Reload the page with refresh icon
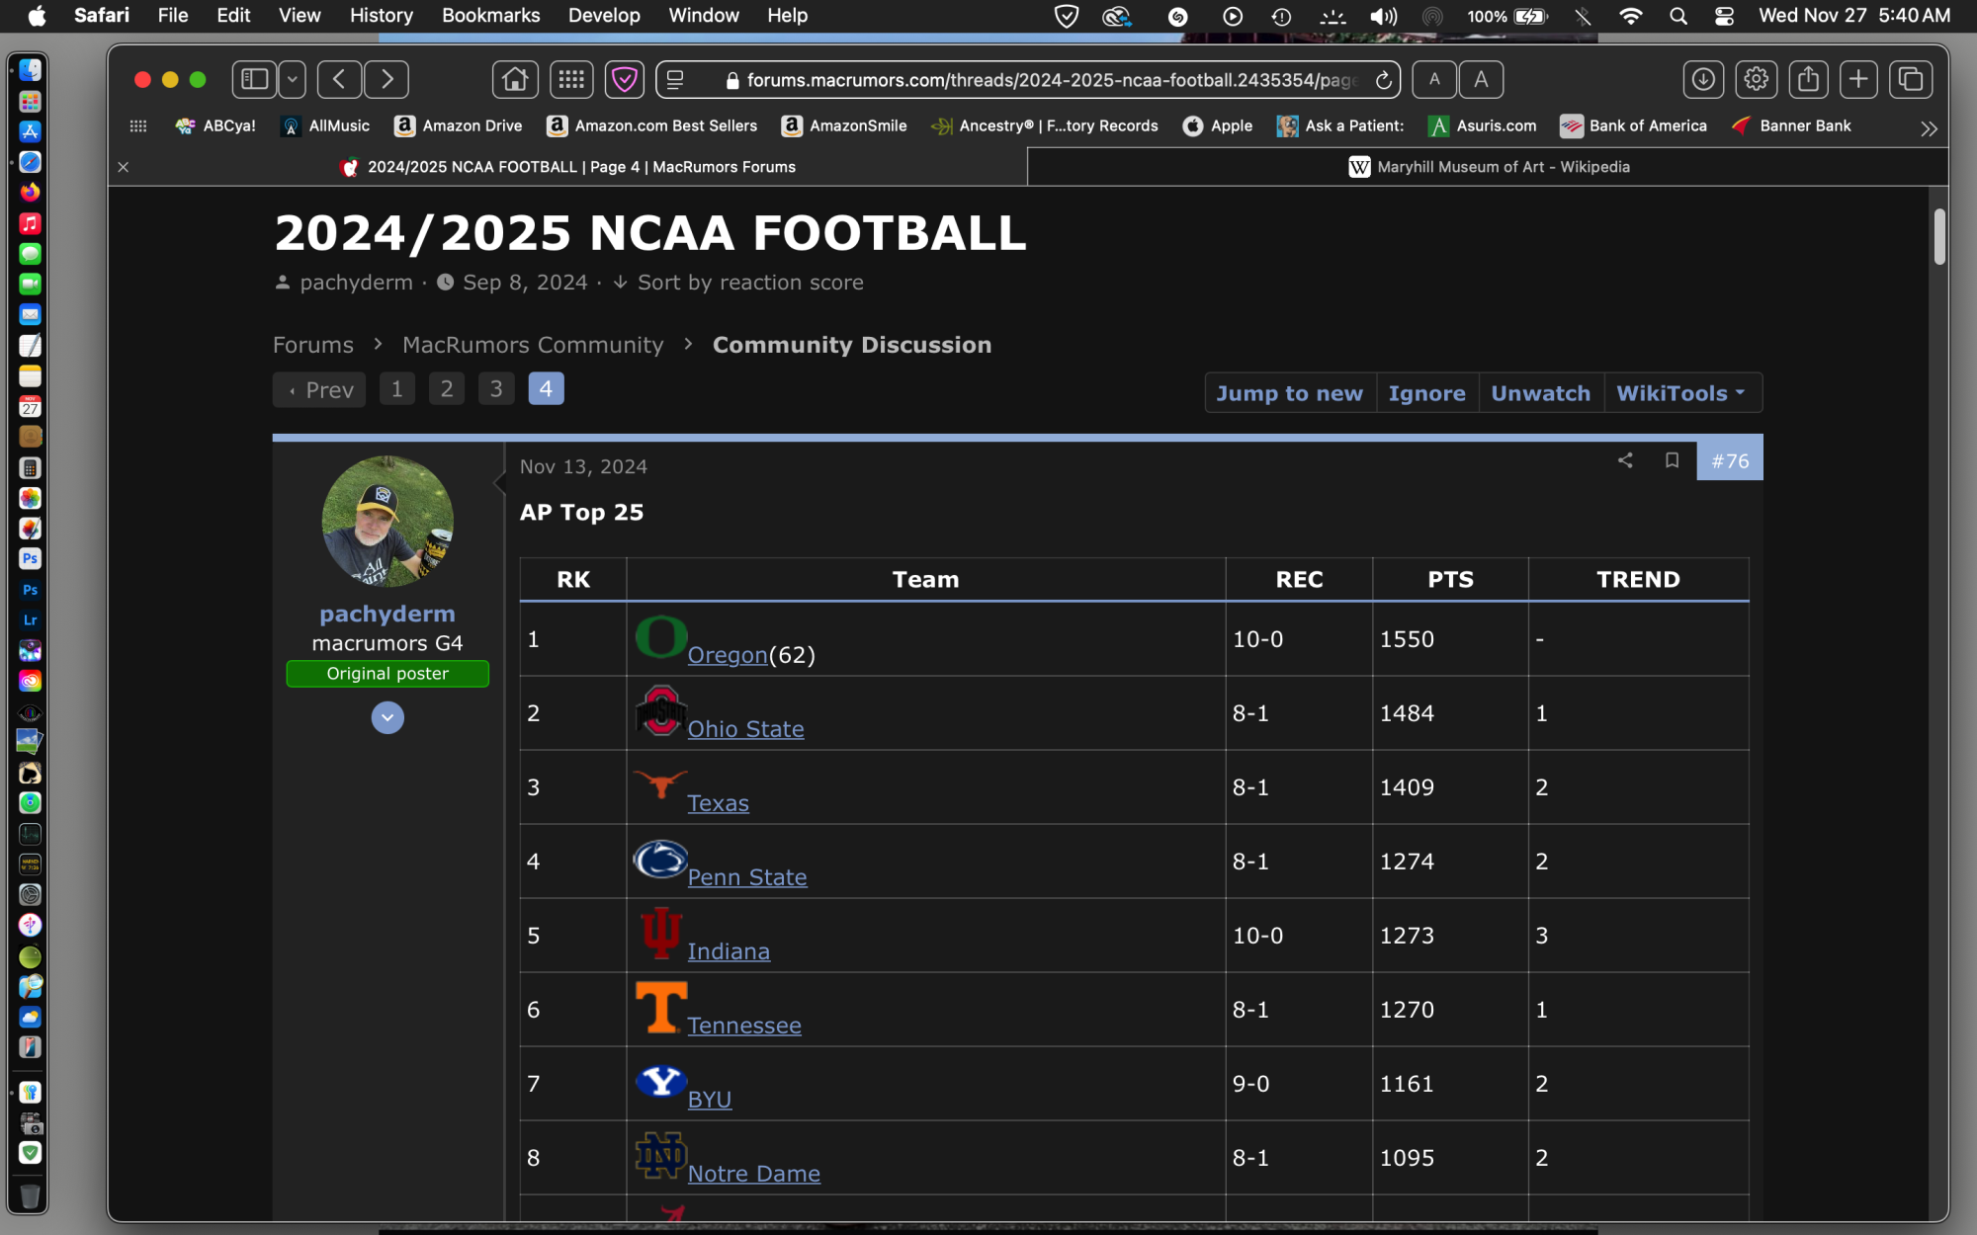Image resolution: width=1977 pixels, height=1235 pixels. point(1384,80)
